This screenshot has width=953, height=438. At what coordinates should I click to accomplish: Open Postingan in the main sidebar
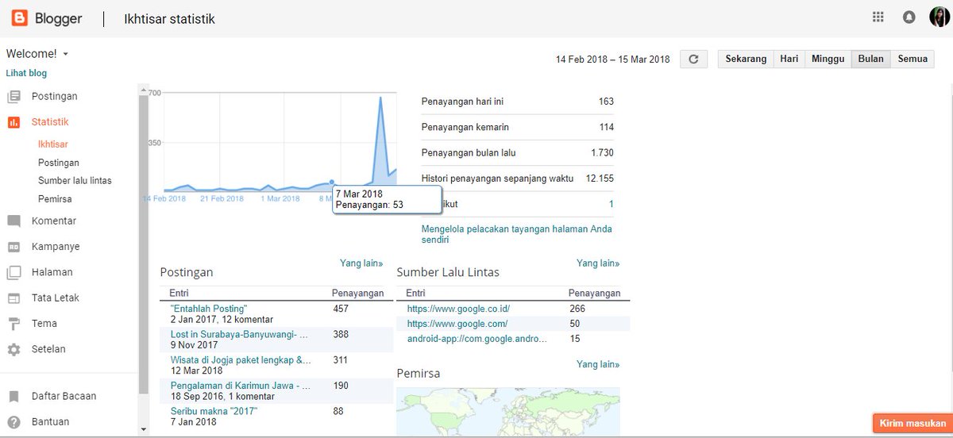coord(55,97)
